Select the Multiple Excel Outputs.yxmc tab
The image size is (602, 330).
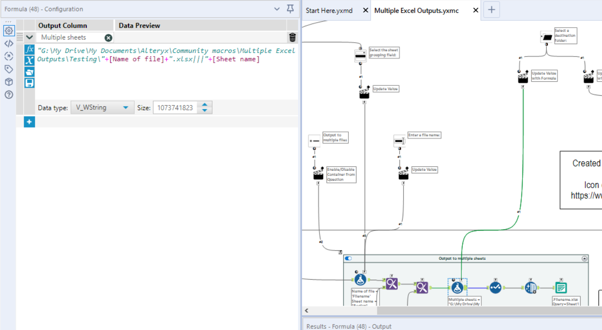click(x=416, y=10)
